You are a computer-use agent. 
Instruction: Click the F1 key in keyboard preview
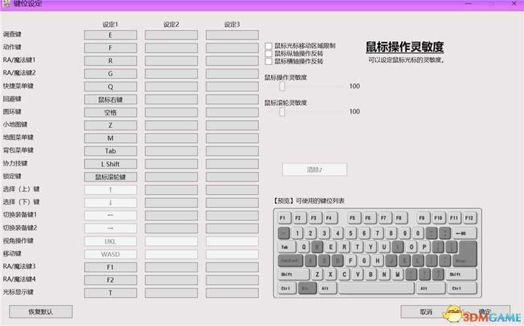pos(284,218)
